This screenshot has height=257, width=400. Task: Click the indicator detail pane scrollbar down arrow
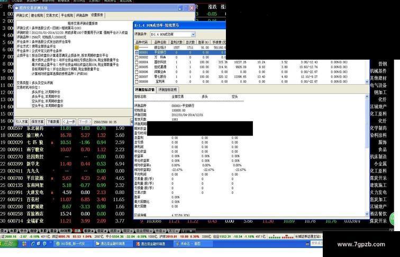point(367,214)
